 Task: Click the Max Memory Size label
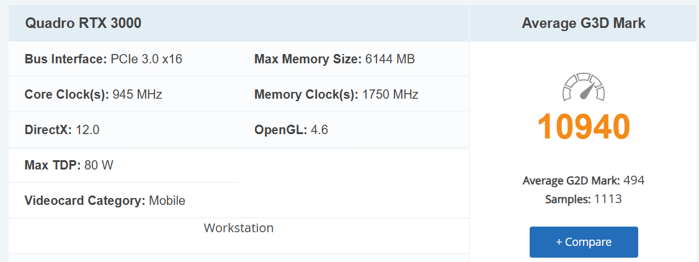point(308,59)
